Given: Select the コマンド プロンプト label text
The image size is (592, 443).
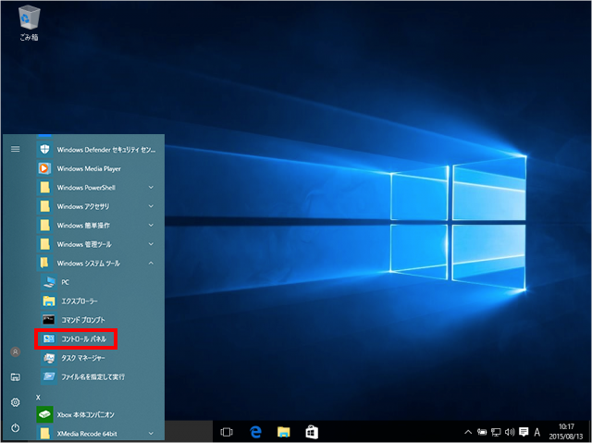Looking at the screenshot, I should click(x=83, y=320).
